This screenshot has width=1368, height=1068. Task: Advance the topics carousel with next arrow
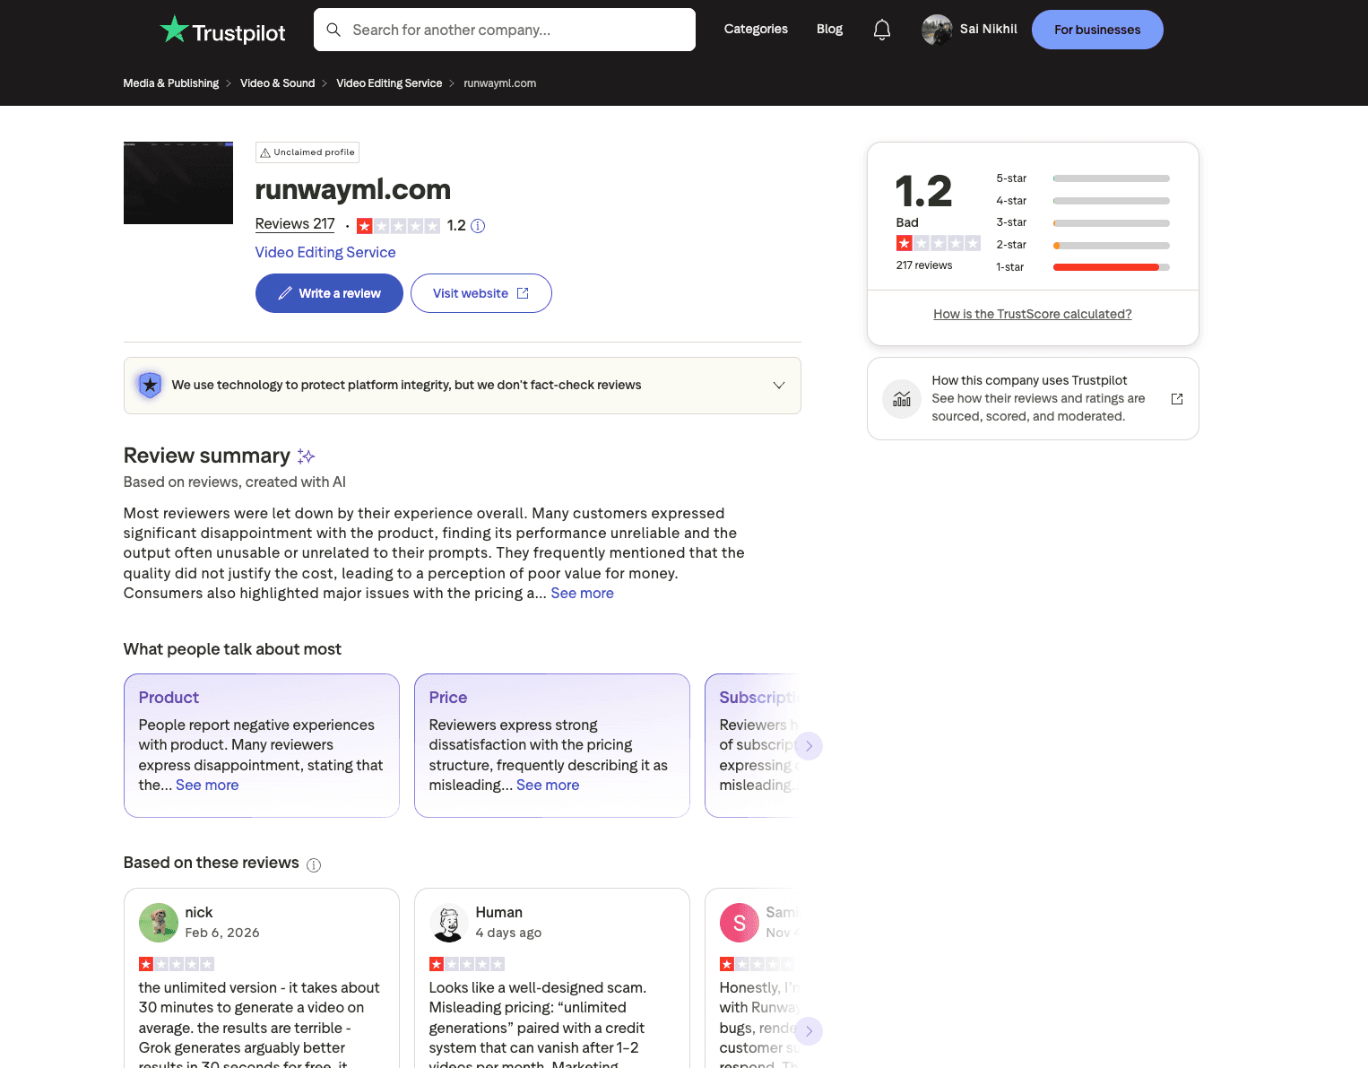(809, 746)
